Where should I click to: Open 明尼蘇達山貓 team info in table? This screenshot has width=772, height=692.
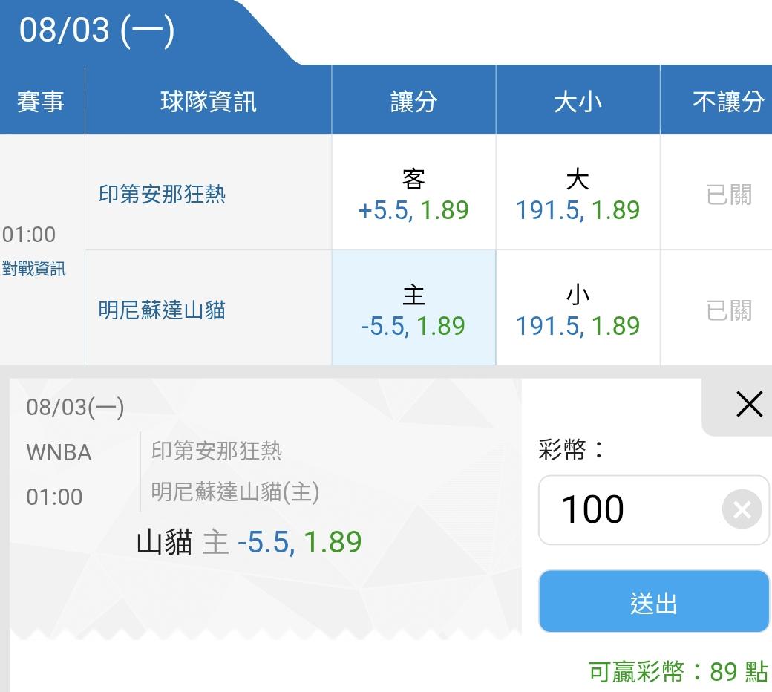click(162, 310)
